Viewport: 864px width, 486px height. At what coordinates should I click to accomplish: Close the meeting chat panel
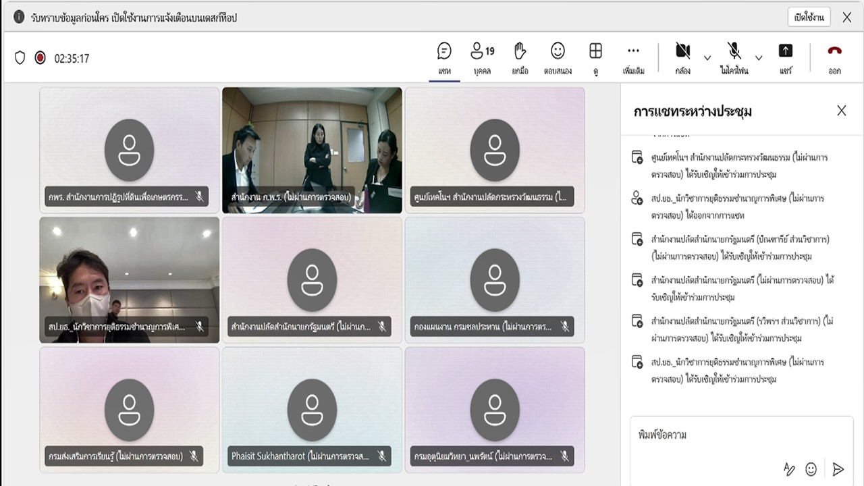(x=841, y=111)
